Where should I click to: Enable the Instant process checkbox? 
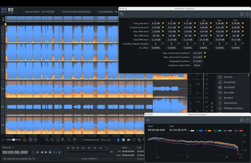[x=81, y=140]
